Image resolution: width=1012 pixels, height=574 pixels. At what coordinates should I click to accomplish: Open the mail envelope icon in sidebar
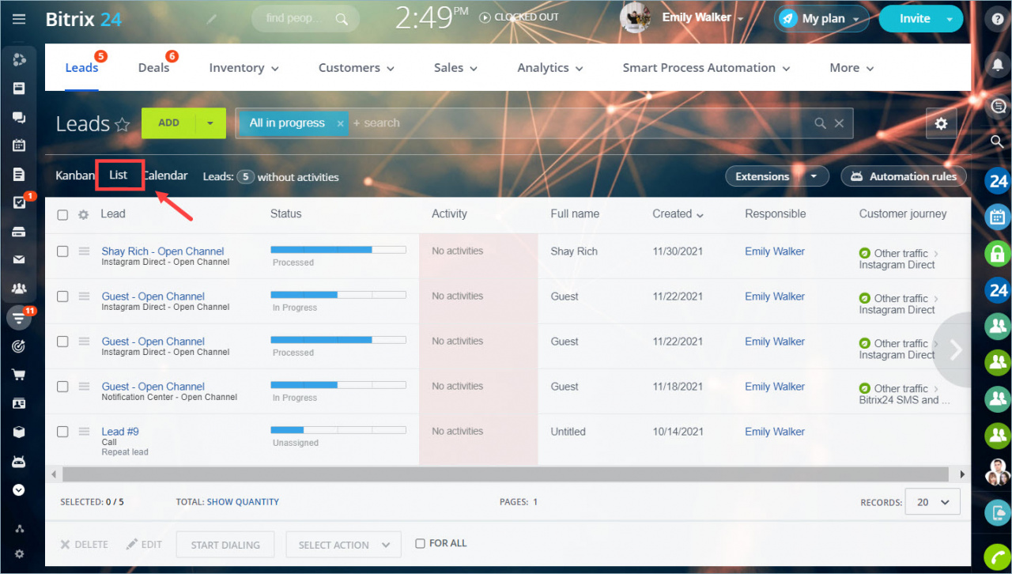pos(19,260)
